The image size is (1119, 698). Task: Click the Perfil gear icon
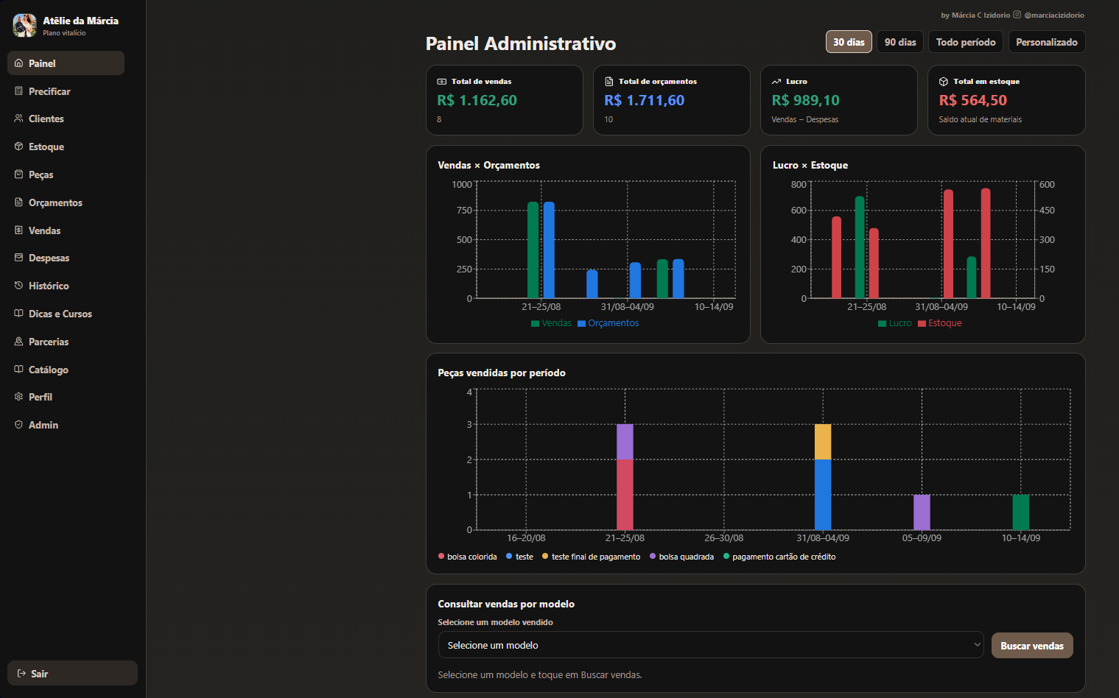tap(18, 397)
